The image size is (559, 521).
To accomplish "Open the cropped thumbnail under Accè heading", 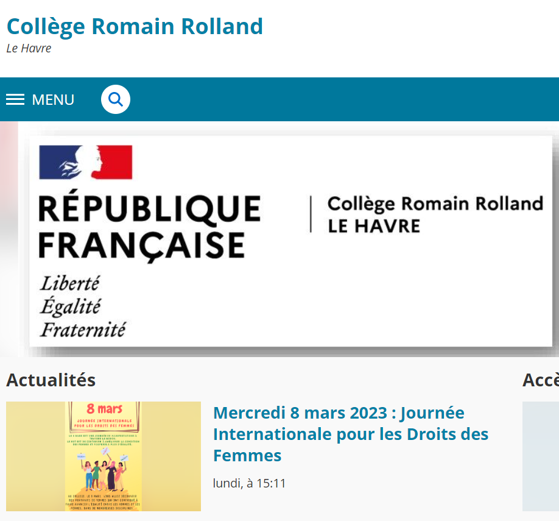I will 541,456.
